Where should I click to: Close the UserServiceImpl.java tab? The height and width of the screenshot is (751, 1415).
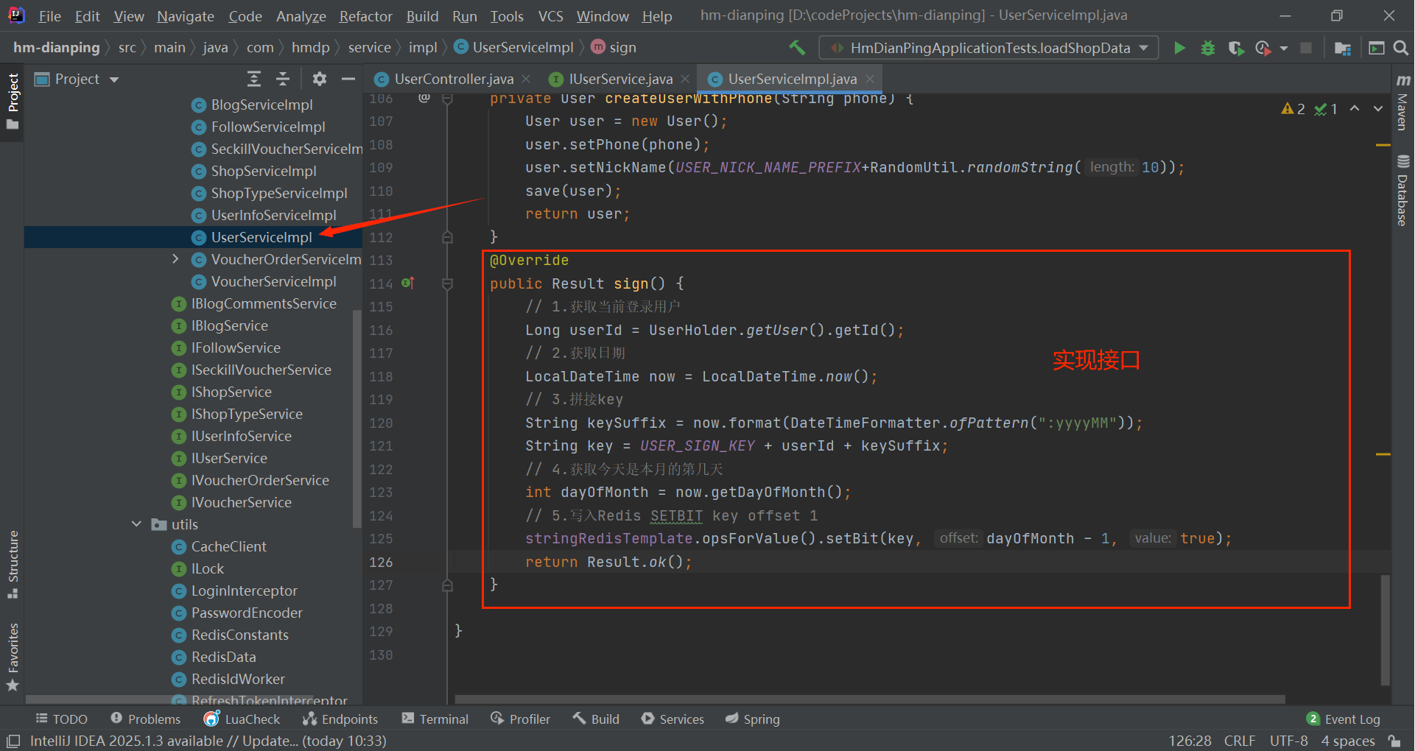870,79
